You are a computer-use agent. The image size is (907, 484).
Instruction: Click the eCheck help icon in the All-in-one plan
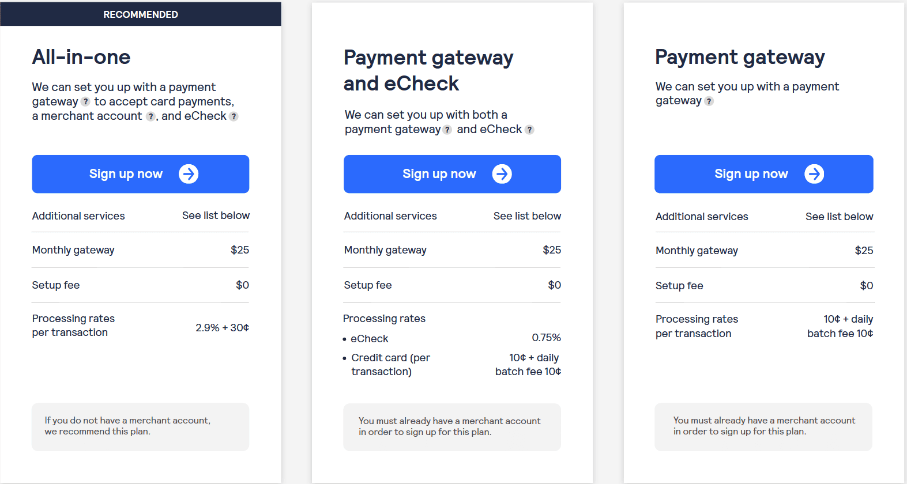pyautogui.click(x=234, y=116)
